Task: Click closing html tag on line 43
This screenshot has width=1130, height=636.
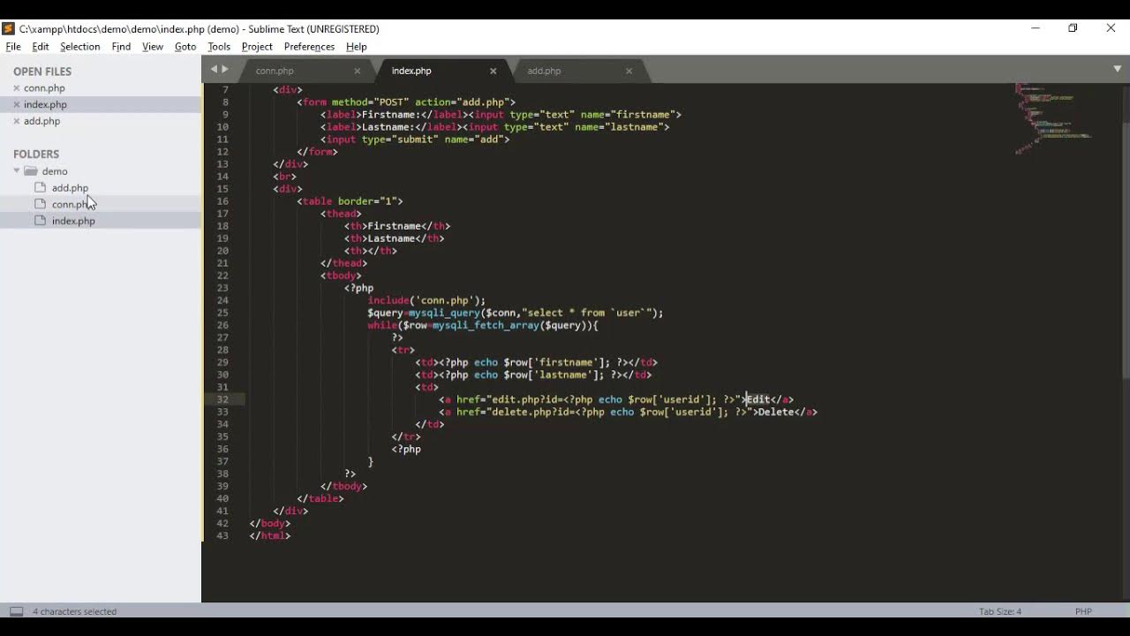Action: [x=270, y=535]
